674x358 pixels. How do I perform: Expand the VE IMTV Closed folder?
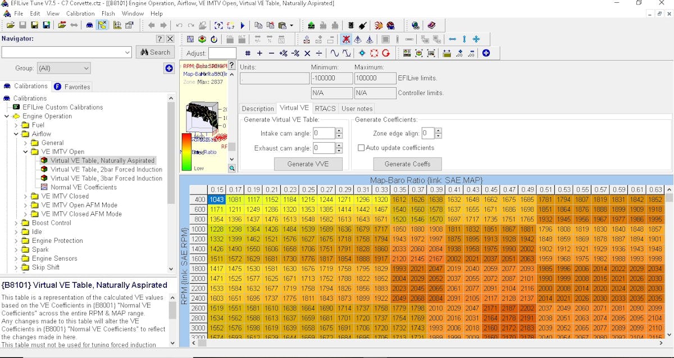26,196
